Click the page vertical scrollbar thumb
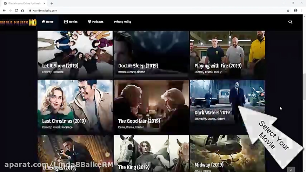The width and height of the screenshot is (306, 172). pyautogui.click(x=304, y=87)
